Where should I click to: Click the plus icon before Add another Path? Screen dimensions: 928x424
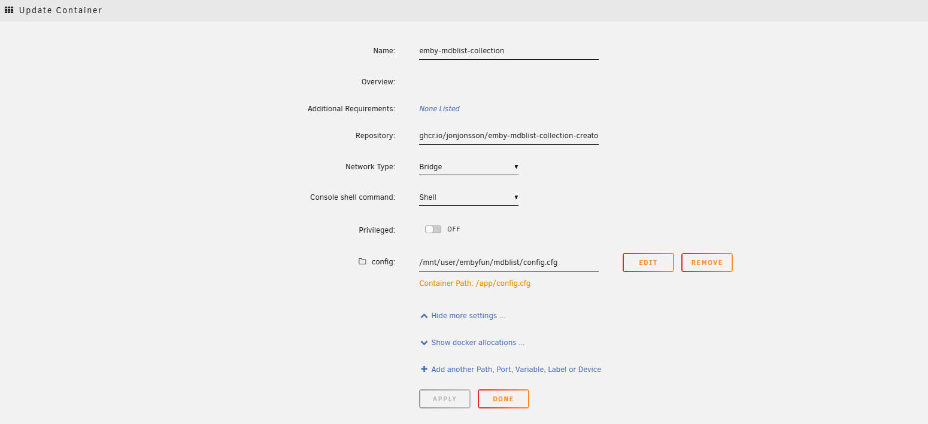click(424, 370)
